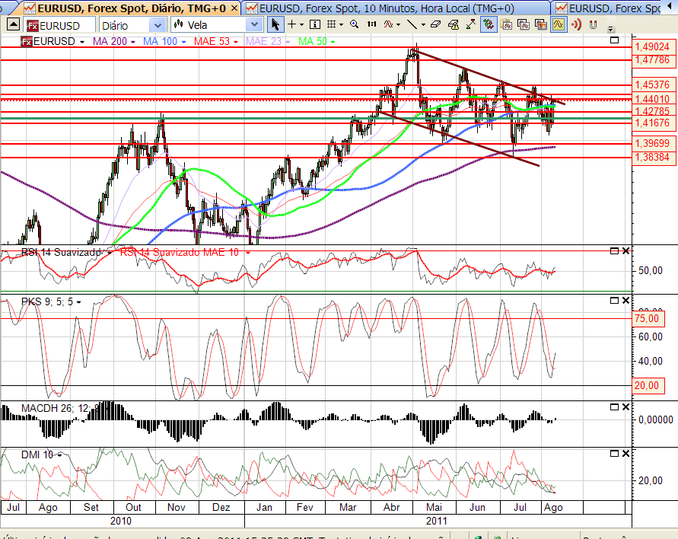Click the eraser tool icon
The height and width of the screenshot is (539, 678).
[435, 24]
